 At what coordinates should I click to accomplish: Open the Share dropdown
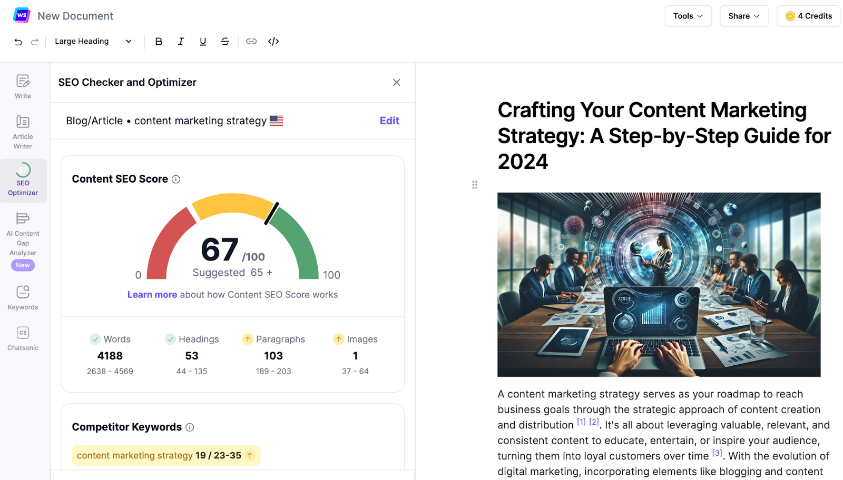coord(743,16)
